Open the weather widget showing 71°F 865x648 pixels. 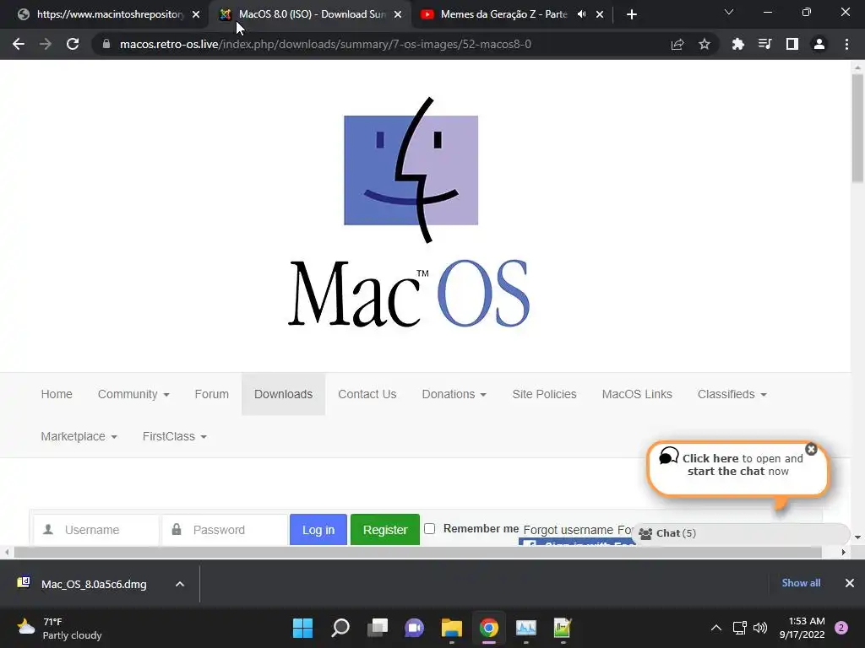click(x=59, y=628)
